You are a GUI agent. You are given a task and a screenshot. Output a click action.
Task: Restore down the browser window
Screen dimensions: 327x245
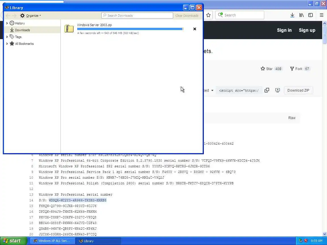316,3
